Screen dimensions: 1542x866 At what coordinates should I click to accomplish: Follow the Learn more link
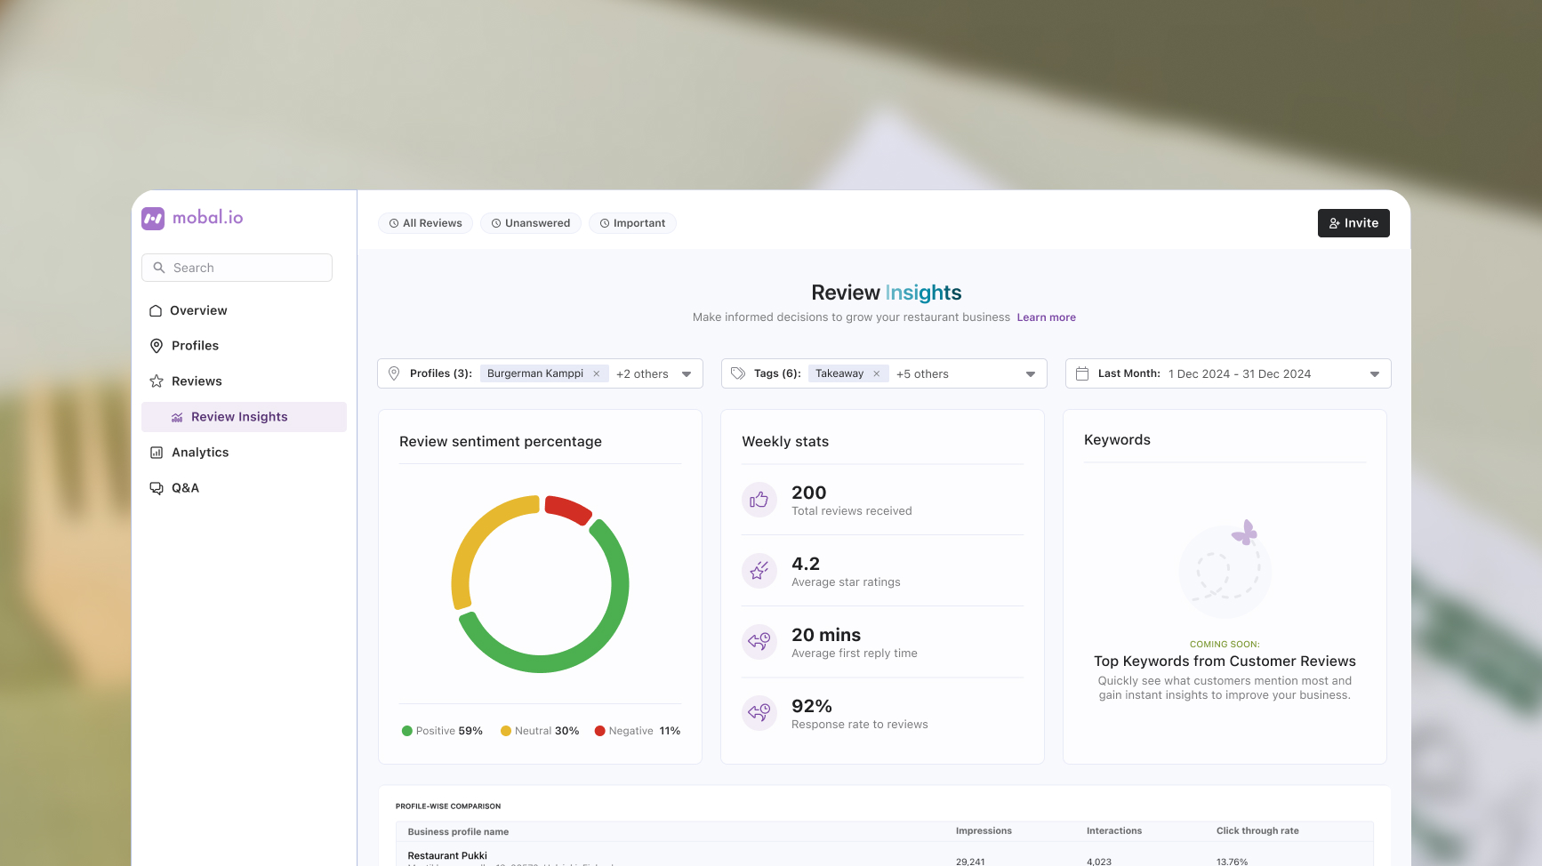1046,317
